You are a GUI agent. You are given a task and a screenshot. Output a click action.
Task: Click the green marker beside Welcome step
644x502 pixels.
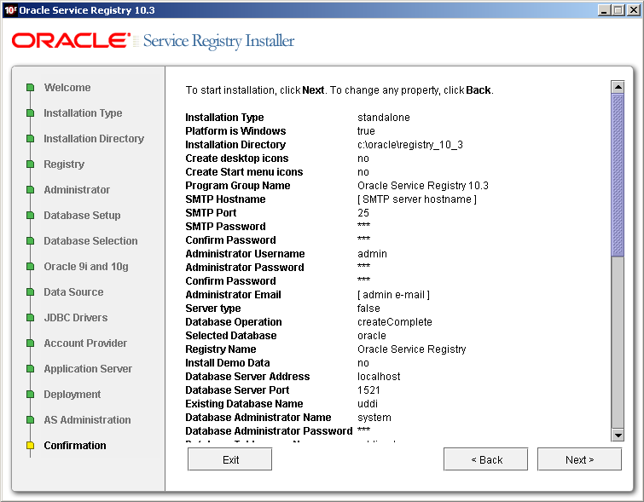tap(30, 88)
